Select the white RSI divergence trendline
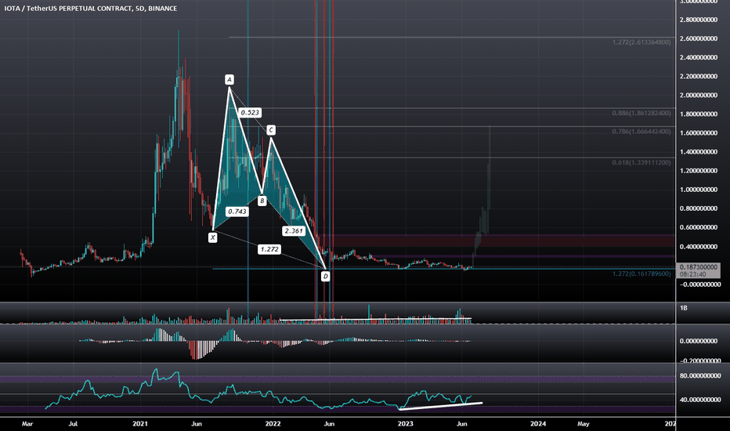Image resolution: width=730 pixels, height=431 pixels. click(441, 406)
